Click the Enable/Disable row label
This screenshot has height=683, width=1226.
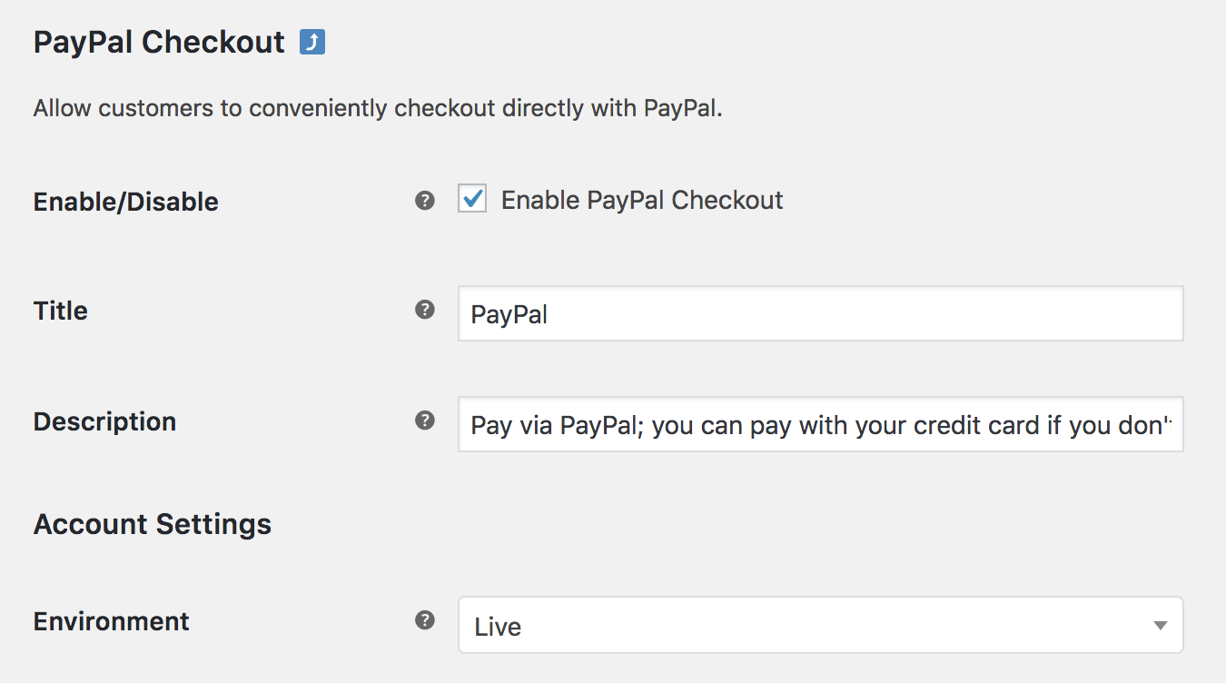pos(125,201)
